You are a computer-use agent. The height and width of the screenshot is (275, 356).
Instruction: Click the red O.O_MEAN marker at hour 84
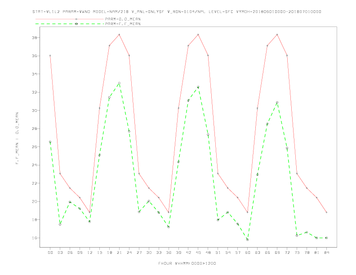[326, 213]
